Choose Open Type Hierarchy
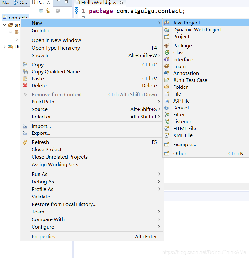 point(92,48)
